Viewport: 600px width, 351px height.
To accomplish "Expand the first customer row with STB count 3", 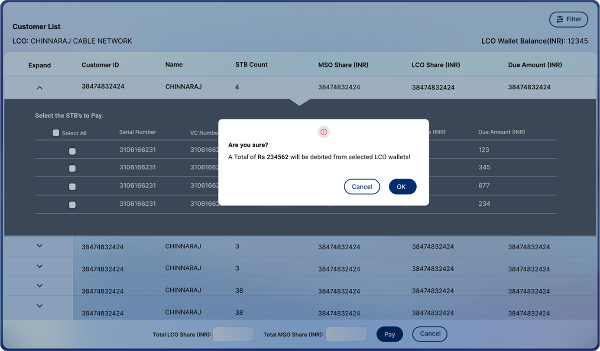I will point(39,246).
